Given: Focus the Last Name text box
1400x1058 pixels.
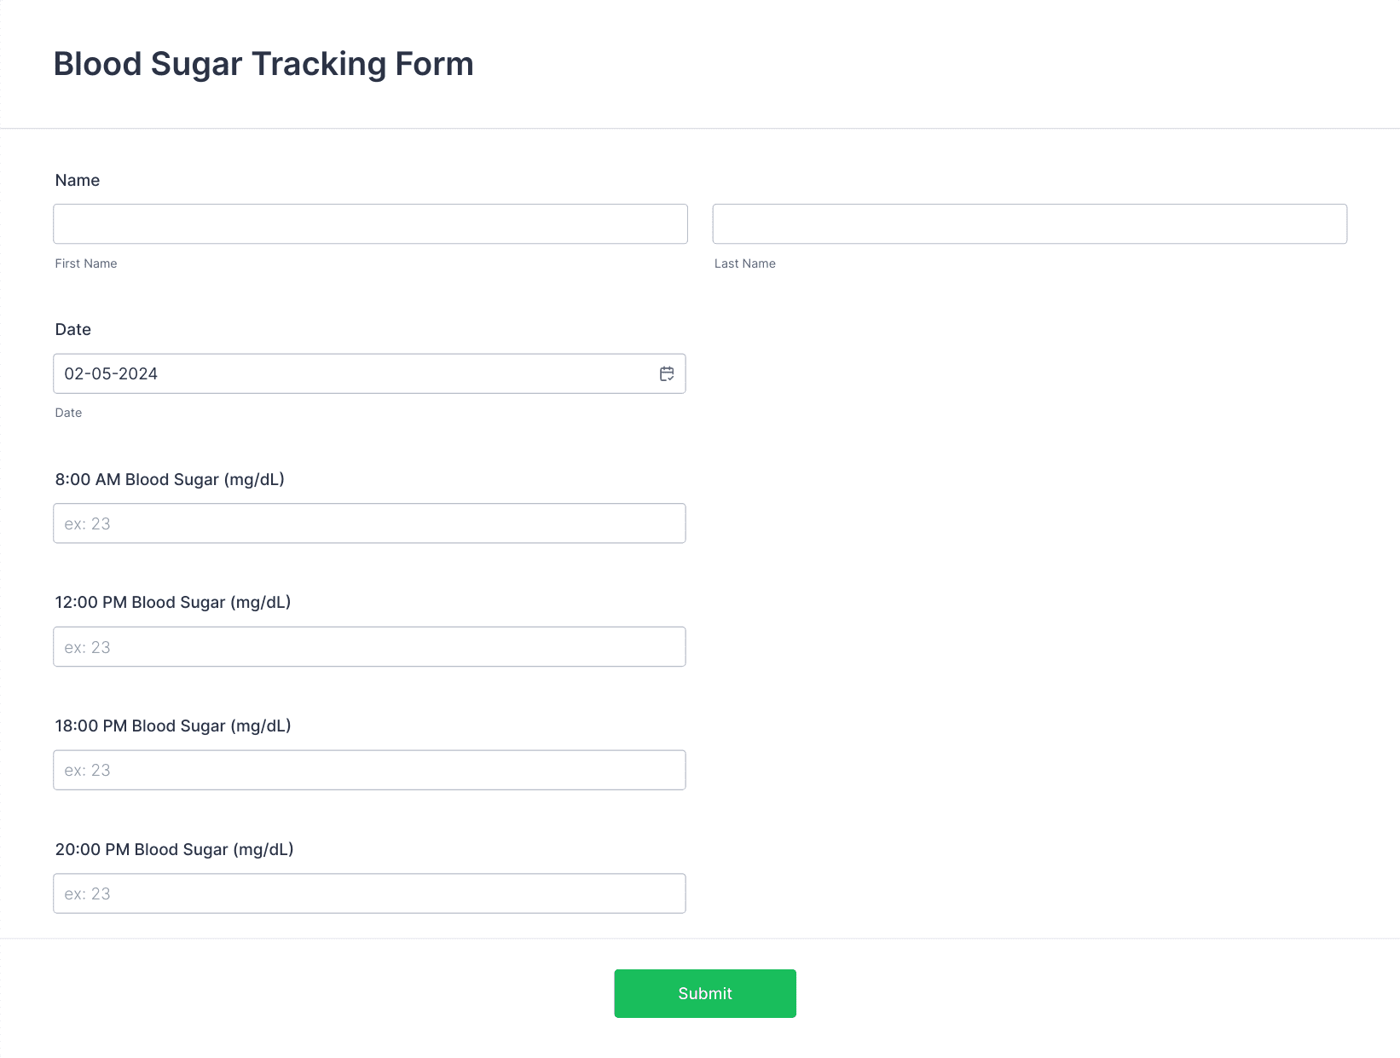Looking at the screenshot, I should point(1030,223).
